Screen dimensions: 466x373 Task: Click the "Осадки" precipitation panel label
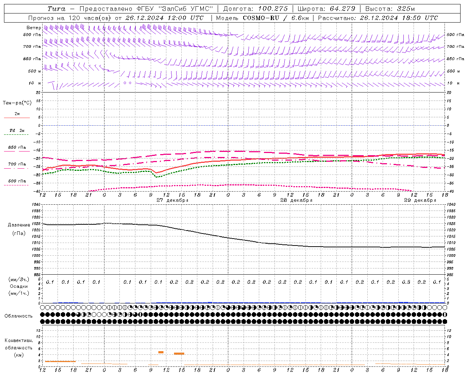pos(19,286)
